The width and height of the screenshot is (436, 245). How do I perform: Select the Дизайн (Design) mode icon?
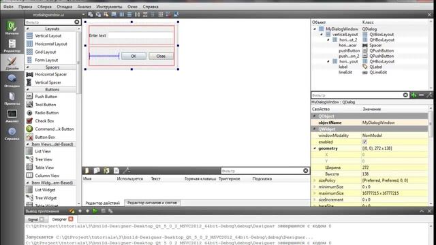pyautogui.click(x=12, y=63)
